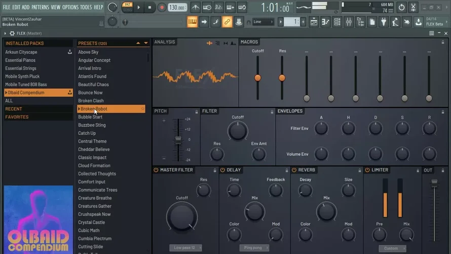451x254 pixels.
Task: Select the waveform view icon in Analysis
Action: point(209,43)
